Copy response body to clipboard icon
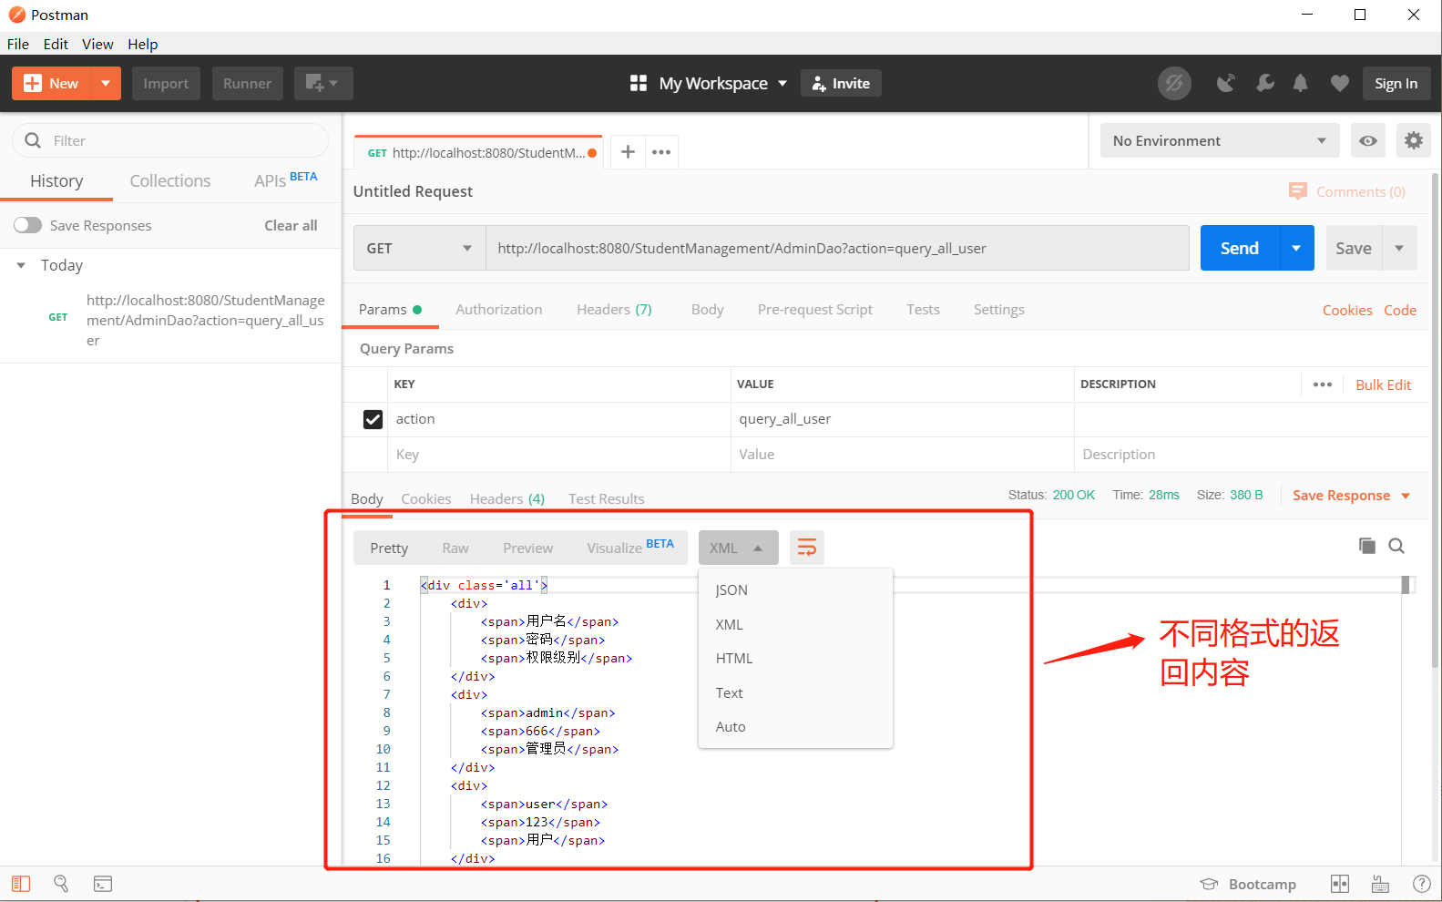This screenshot has height=902, width=1442. (1367, 546)
